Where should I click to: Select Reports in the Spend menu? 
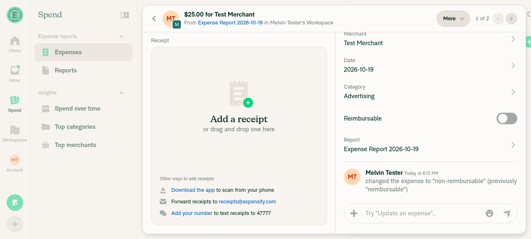click(83, 70)
